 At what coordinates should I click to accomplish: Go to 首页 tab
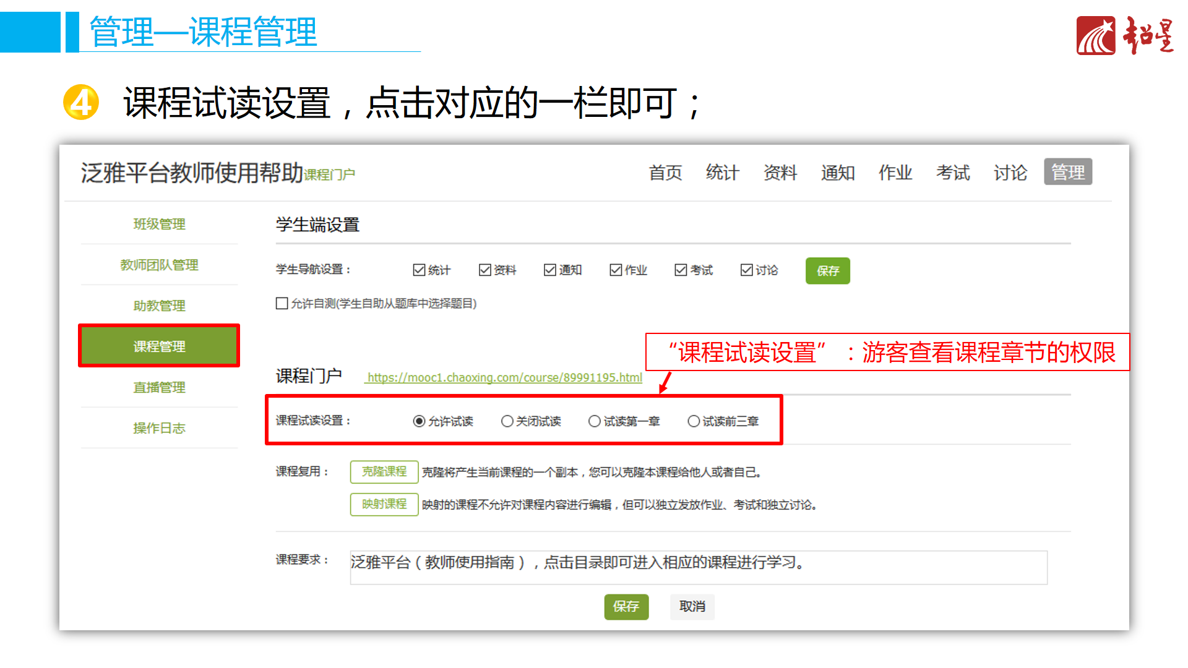coord(665,173)
